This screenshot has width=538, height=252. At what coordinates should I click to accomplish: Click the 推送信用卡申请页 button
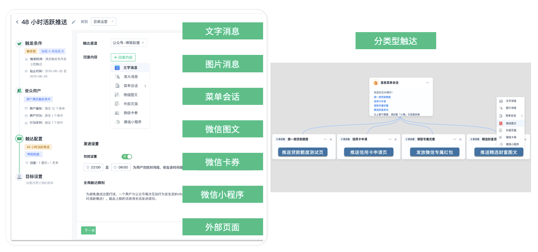pos(369,152)
